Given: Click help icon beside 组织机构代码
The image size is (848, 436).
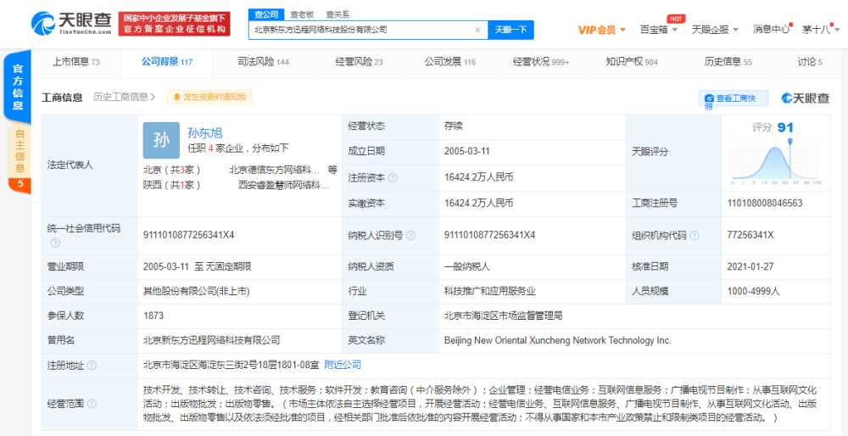Looking at the screenshot, I should [695, 235].
